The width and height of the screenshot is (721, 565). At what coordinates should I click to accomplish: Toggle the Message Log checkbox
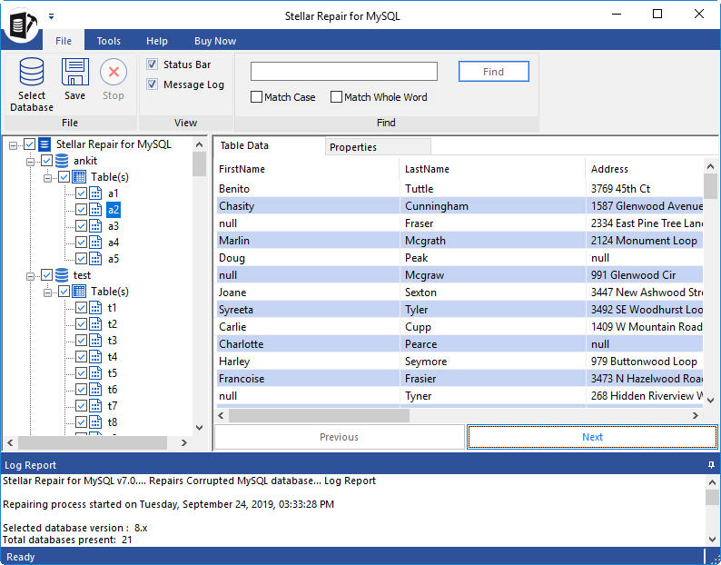[153, 84]
